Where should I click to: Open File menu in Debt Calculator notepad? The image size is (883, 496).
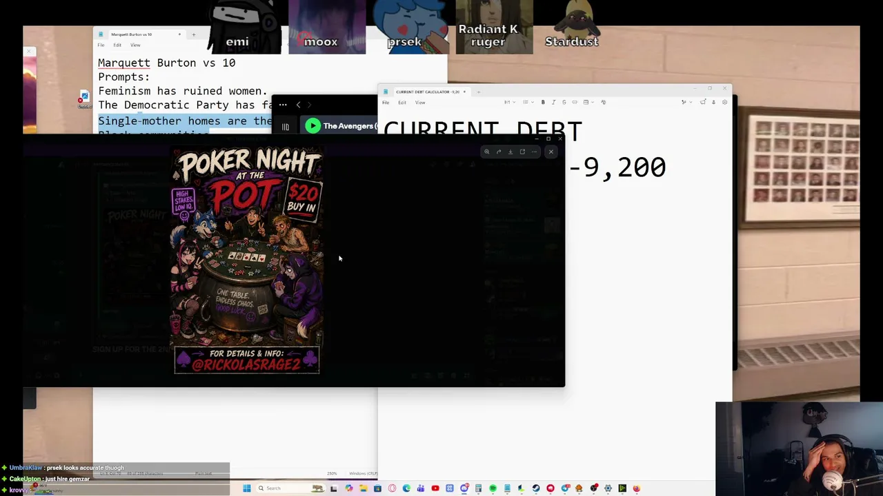point(386,103)
